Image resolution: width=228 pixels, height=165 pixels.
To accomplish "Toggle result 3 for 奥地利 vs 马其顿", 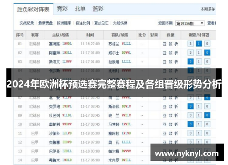I will click(x=191, y=124).
